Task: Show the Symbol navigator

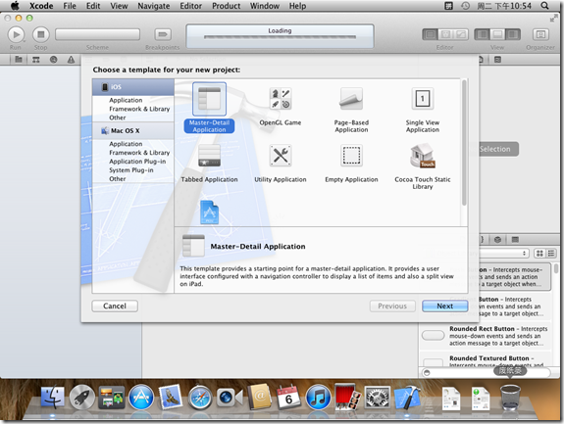Action: pos(36,60)
